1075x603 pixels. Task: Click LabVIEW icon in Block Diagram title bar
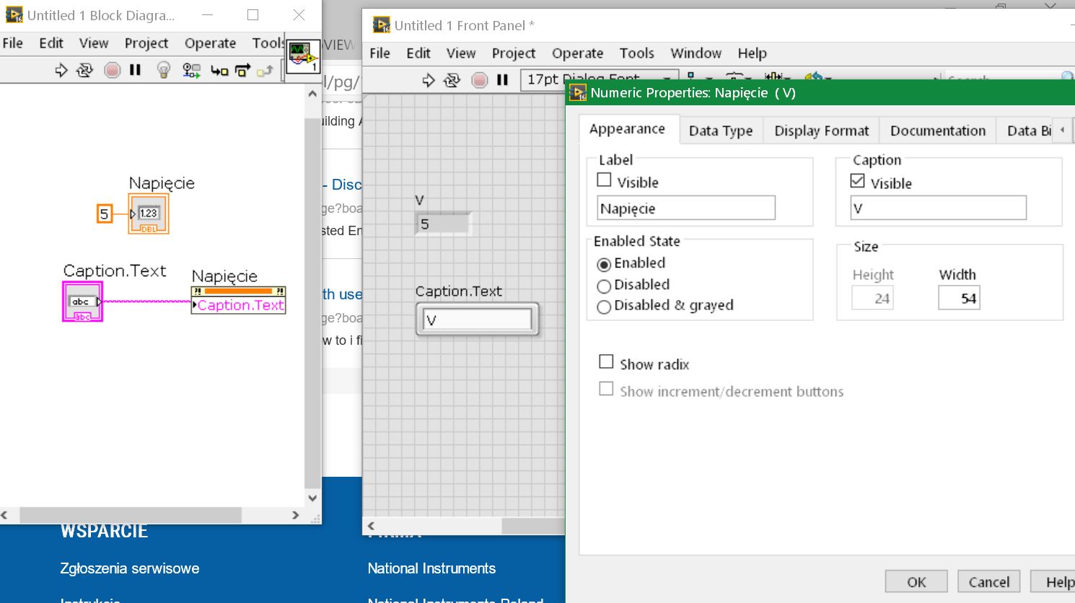point(14,15)
